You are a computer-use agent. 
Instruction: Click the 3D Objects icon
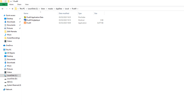coord(5,53)
